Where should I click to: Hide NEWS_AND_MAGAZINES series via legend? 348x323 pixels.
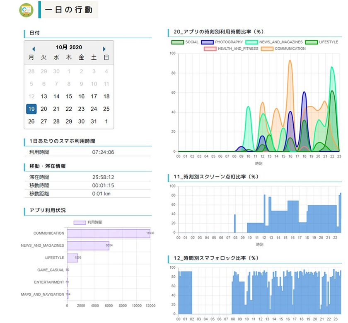point(274,42)
